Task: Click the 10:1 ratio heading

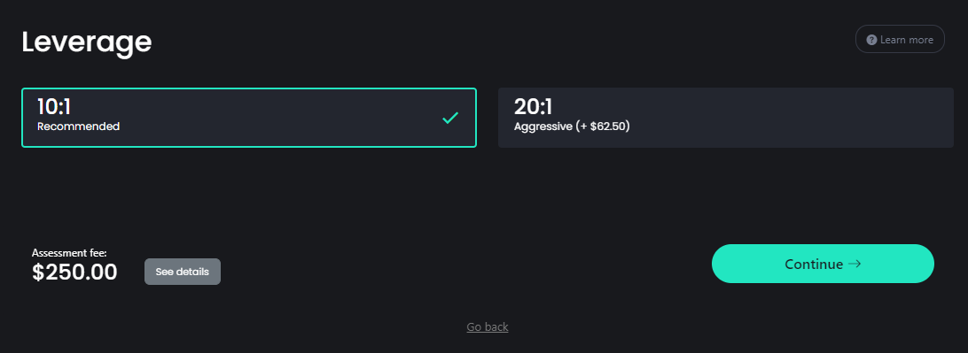Action: [54, 107]
